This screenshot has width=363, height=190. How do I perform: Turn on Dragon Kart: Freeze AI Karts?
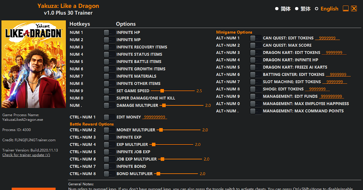pyautogui.click(x=256, y=67)
